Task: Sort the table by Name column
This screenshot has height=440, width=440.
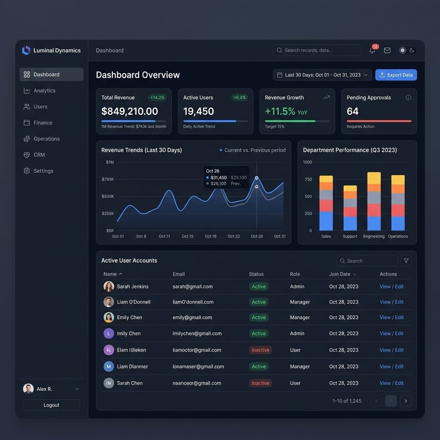Action: coord(113,274)
